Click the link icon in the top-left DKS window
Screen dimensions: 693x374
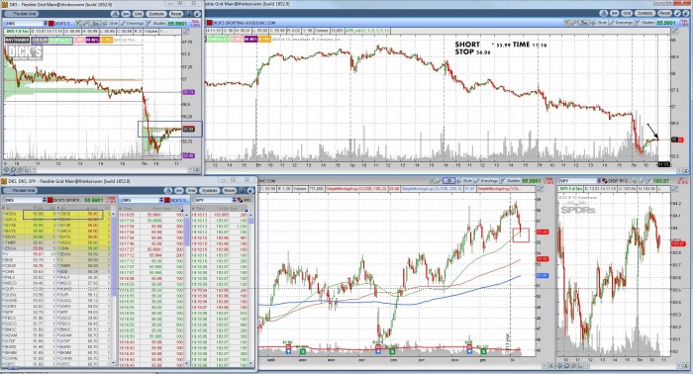click(126, 14)
